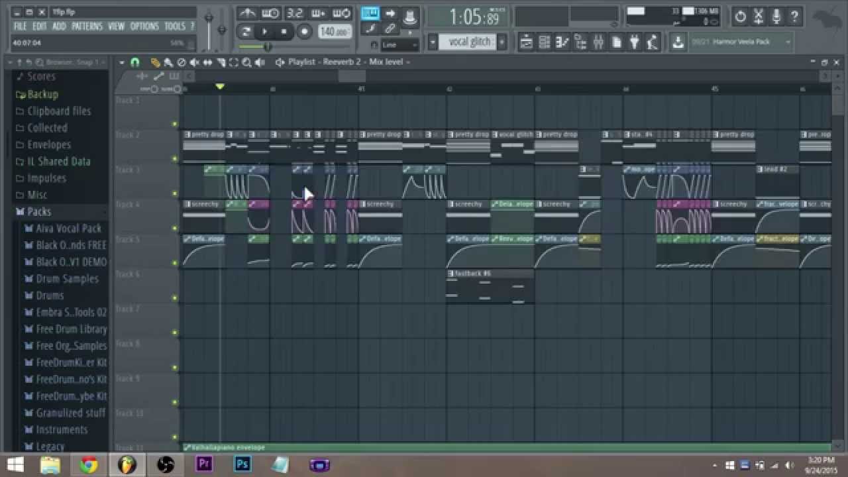Image resolution: width=848 pixels, height=477 pixels.
Task: Expand the Packs folder in Browser
Action: click(x=39, y=211)
